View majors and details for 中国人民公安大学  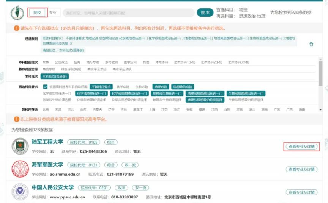point(301,192)
